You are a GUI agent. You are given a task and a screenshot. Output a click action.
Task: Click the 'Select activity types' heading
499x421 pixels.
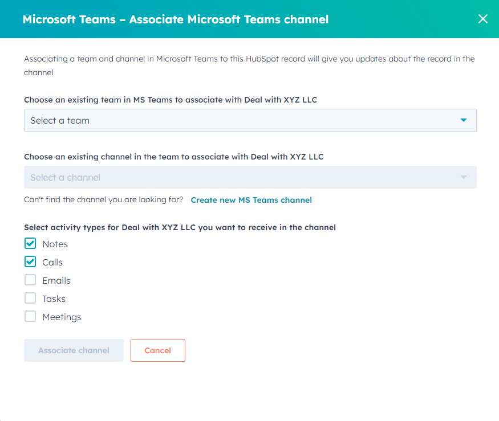pos(180,227)
